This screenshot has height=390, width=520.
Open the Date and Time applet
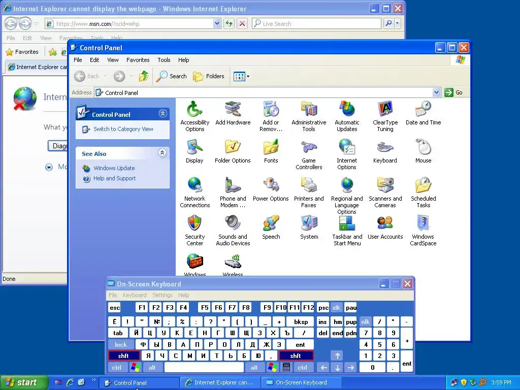click(x=423, y=113)
